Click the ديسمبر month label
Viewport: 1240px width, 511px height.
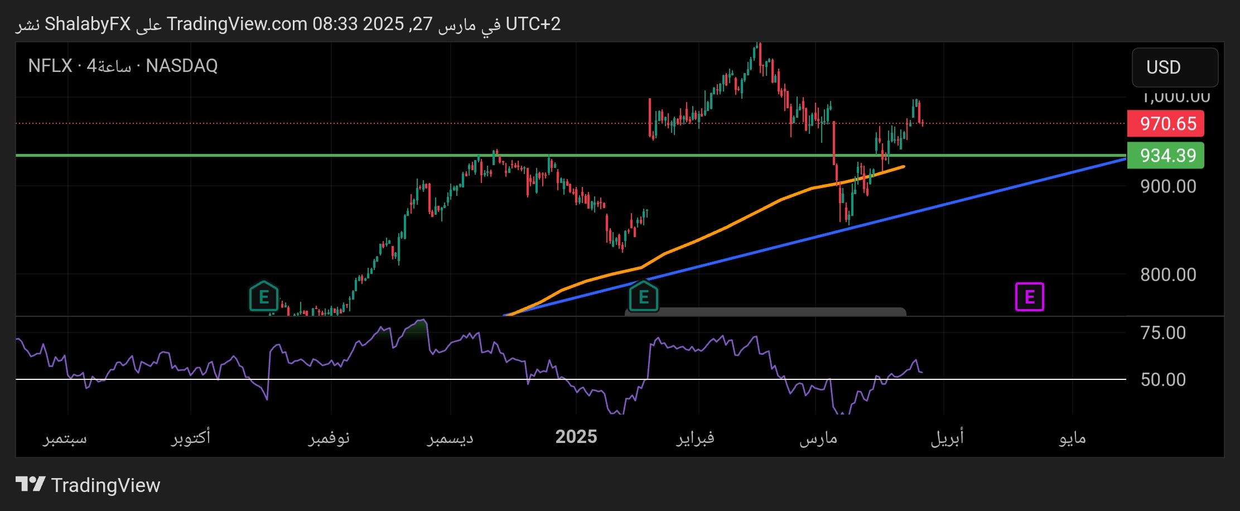pyautogui.click(x=451, y=437)
